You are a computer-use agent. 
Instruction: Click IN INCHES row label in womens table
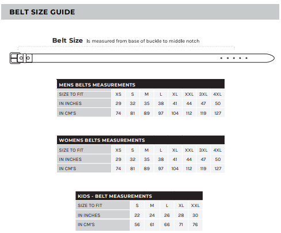70,159
